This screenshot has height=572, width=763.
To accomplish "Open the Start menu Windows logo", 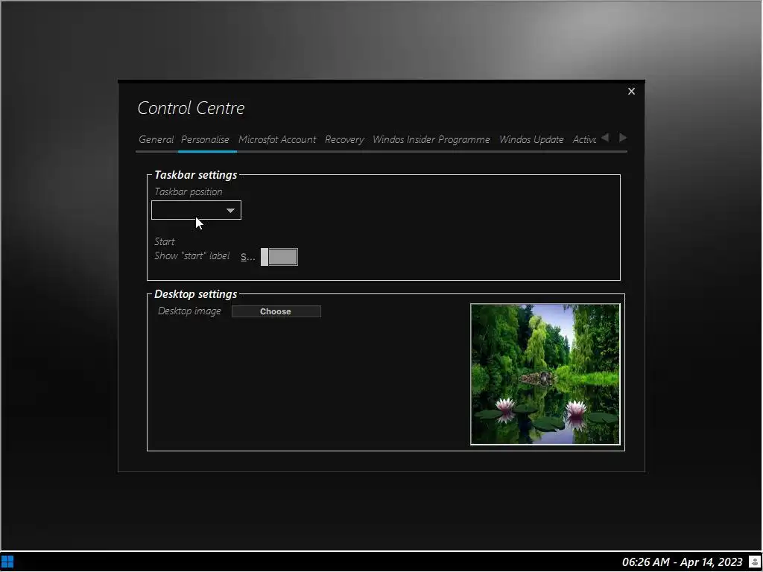I will (x=7, y=562).
